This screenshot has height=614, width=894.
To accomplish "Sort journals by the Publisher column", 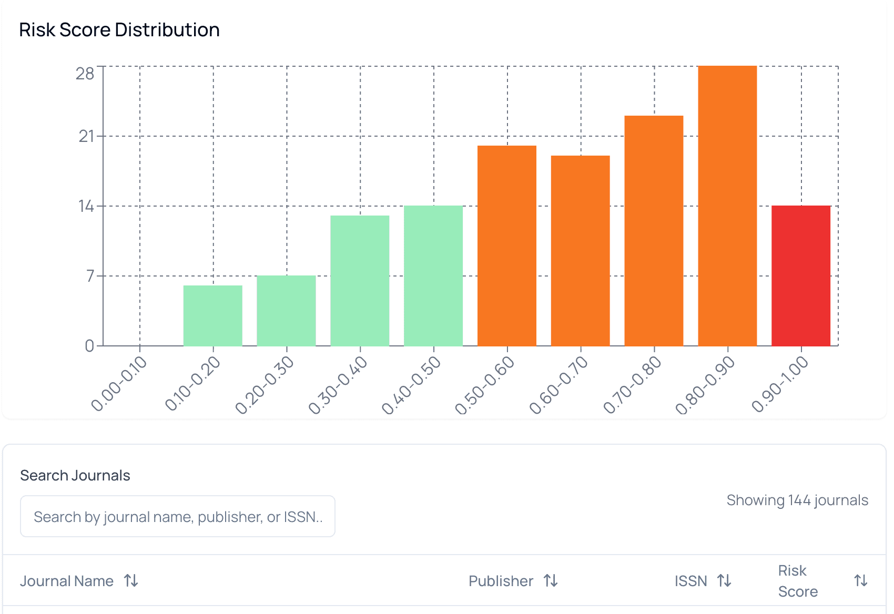I will (x=551, y=581).
